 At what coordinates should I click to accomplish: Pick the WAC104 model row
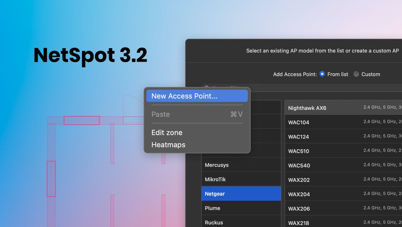tap(343, 122)
